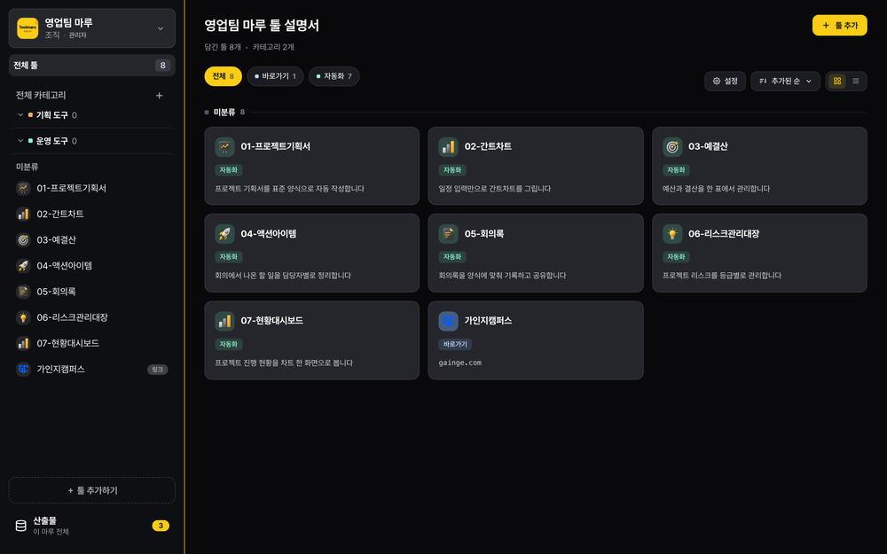Image resolution: width=887 pixels, height=554 pixels.
Task: Click the yellow 툴 추가 button
Action: click(x=839, y=26)
